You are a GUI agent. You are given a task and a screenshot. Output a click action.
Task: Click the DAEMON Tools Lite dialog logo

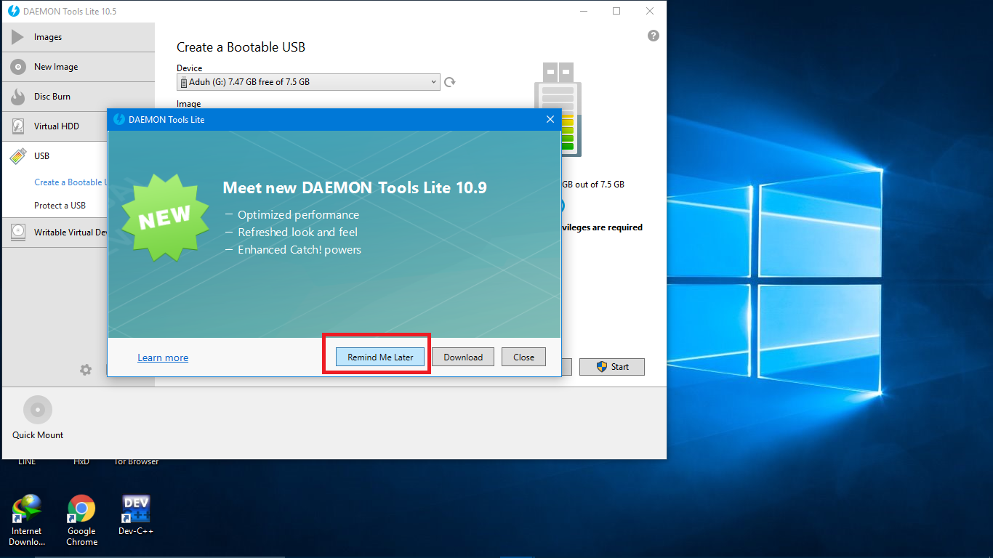(119, 120)
